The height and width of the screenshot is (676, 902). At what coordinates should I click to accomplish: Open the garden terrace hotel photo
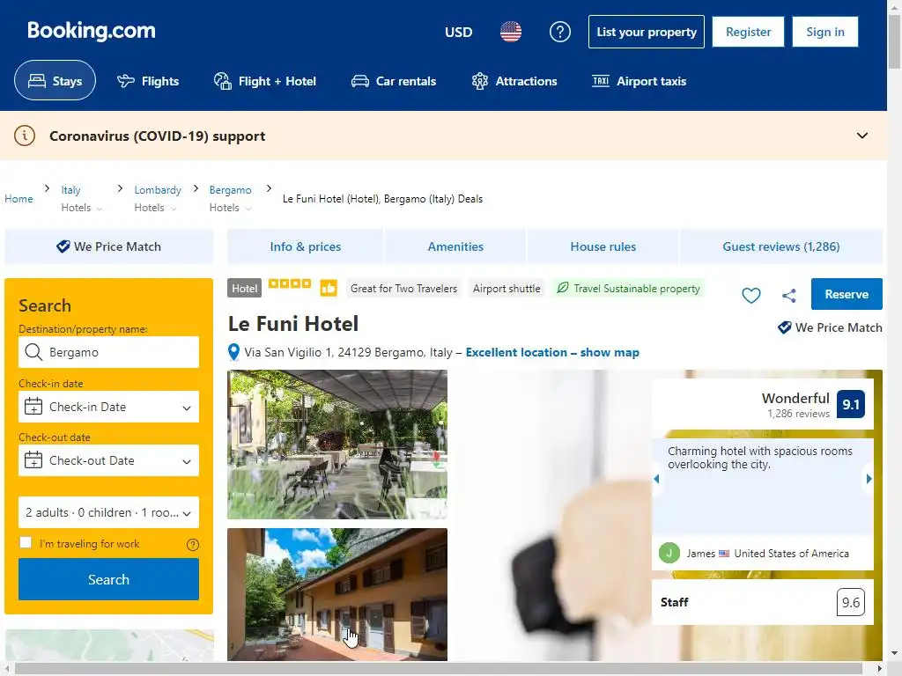point(337,445)
